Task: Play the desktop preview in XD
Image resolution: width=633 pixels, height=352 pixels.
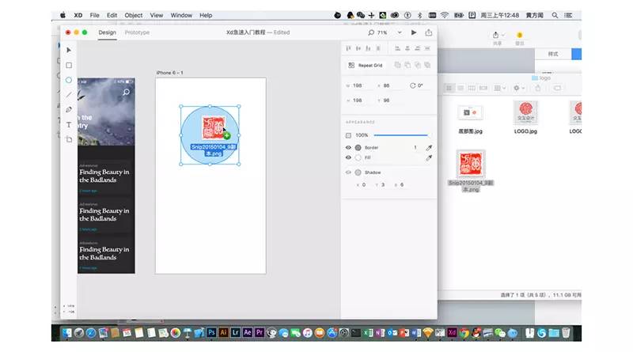Action: [414, 32]
